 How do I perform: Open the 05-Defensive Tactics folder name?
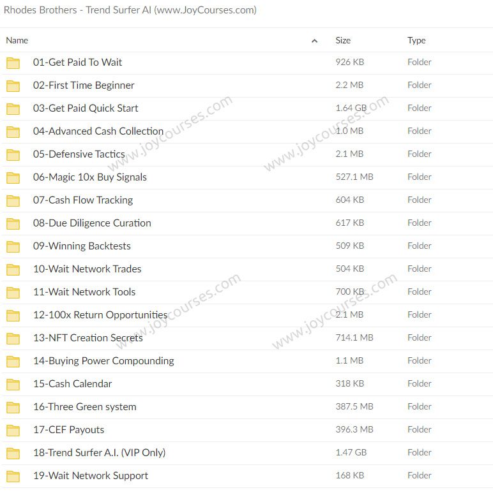tap(79, 154)
